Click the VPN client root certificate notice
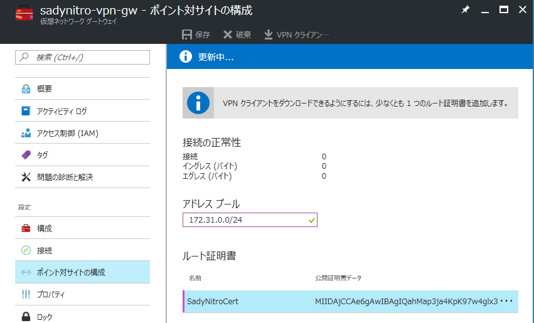 (x=350, y=103)
